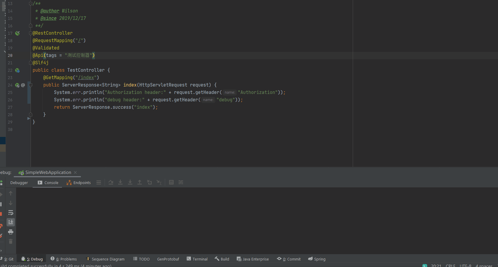Toggle breakpoint at line number 25
Screen dimensions: 498x267
pos(10,92)
